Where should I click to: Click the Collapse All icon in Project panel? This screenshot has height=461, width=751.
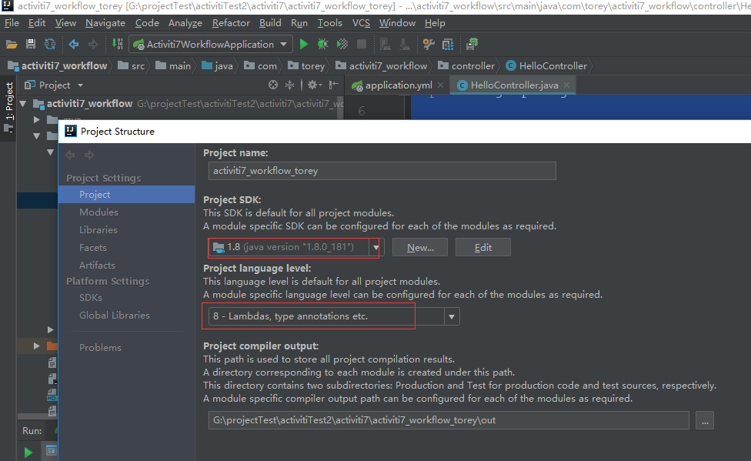290,85
